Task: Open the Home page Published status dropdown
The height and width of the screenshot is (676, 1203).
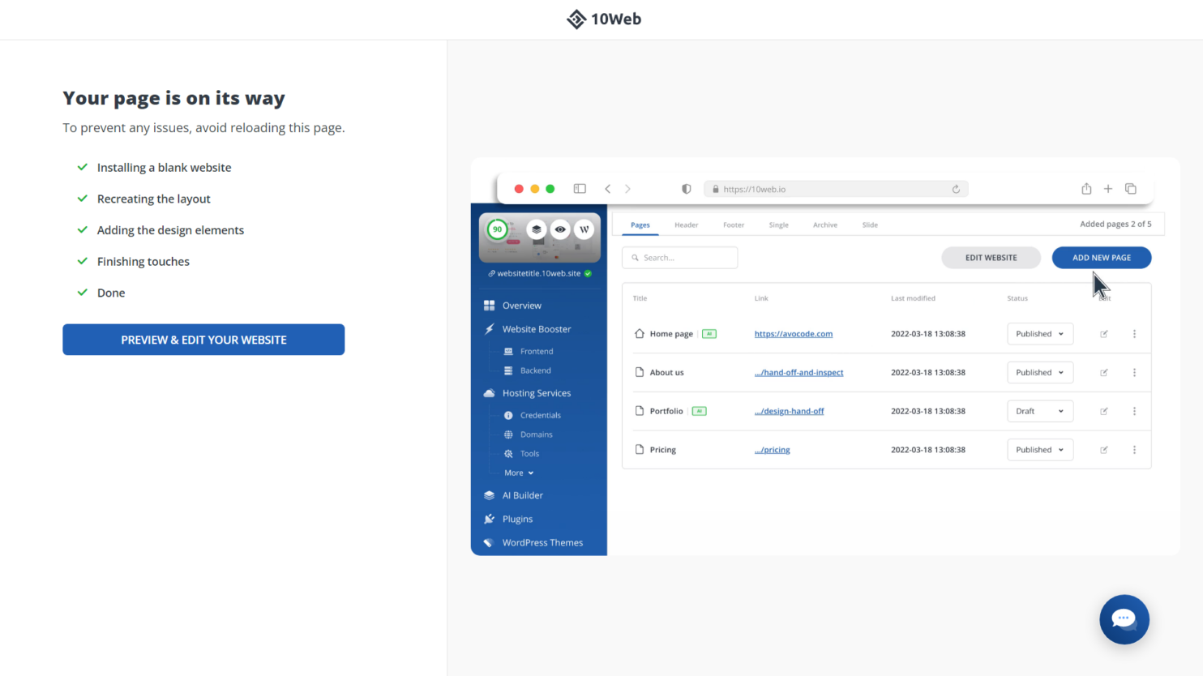Action: point(1039,334)
